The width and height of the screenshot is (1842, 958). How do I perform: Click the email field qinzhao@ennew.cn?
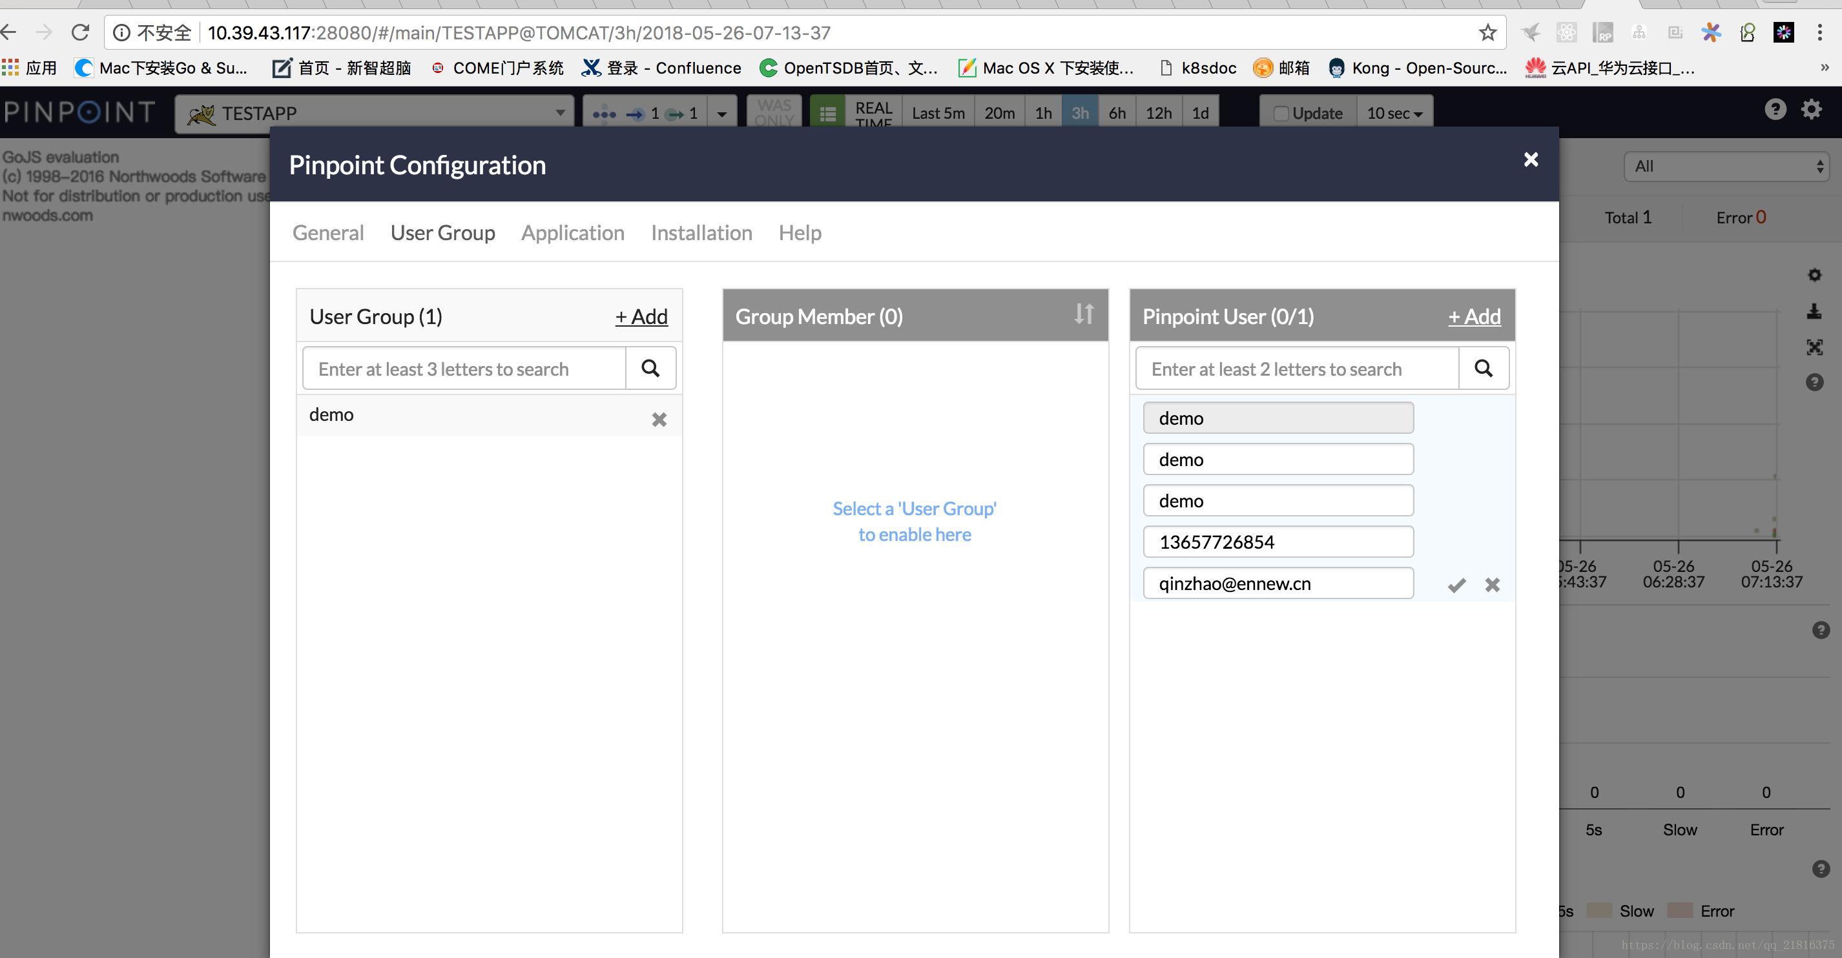tap(1278, 584)
